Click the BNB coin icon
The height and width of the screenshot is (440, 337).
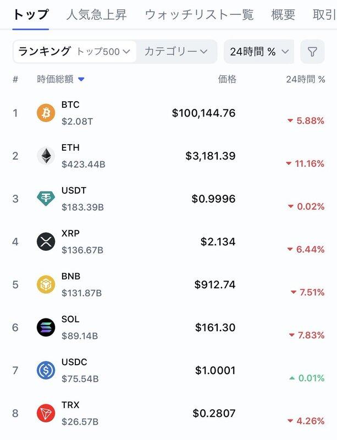[x=46, y=284]
